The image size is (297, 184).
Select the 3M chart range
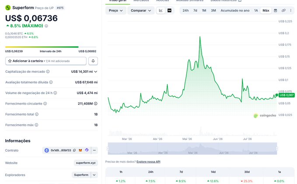(x=213, y=10)
